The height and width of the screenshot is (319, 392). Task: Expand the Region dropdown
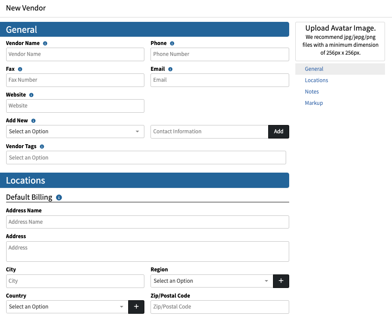(212, 281)
